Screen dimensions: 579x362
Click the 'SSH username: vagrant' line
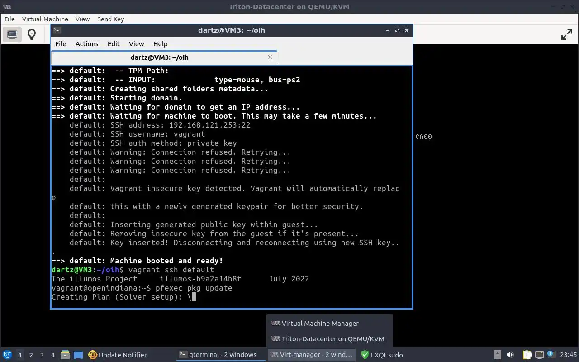pos(137,134)
